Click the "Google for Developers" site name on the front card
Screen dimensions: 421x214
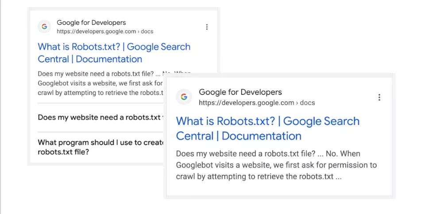240,92
